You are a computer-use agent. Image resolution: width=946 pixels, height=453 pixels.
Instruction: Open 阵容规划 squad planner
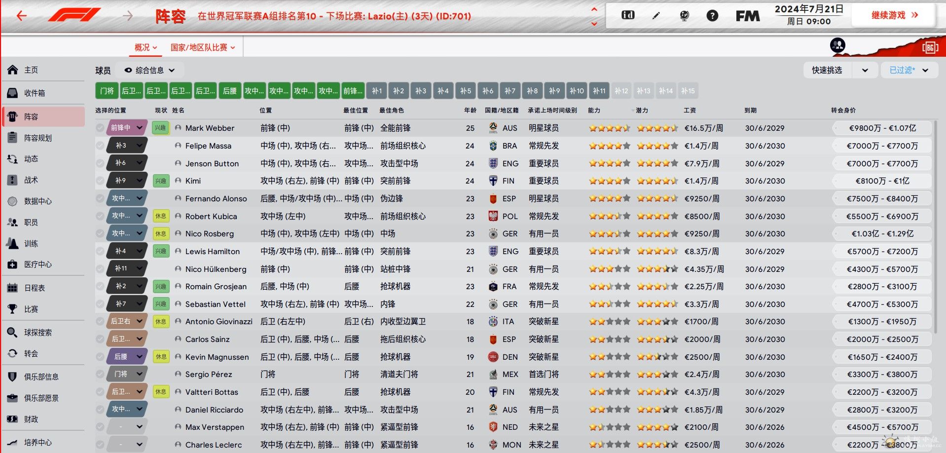[x=43, y=138]
